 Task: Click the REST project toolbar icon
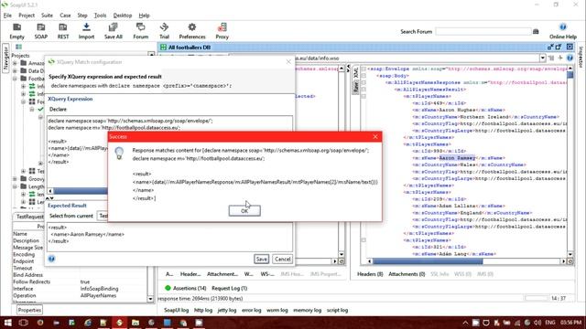tap(63, 27)
